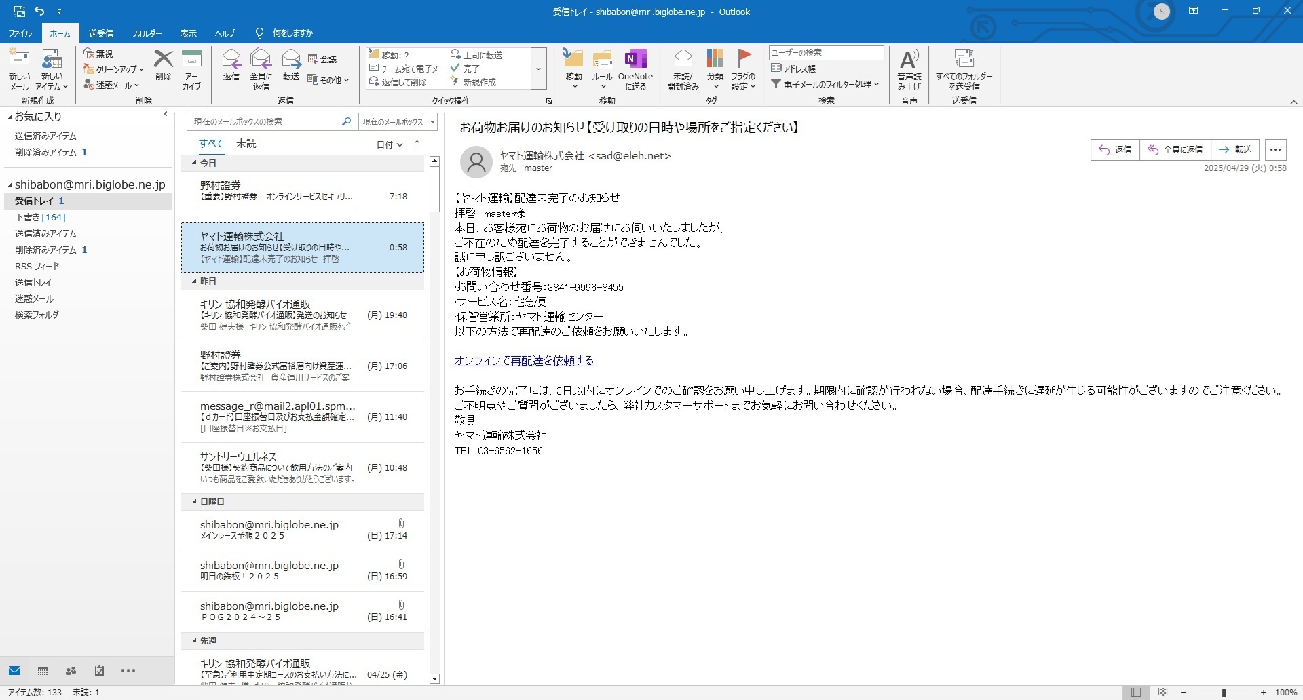Show only 未読 messages tab
The height and width of the screenshot is (700, 1303).
246,144
